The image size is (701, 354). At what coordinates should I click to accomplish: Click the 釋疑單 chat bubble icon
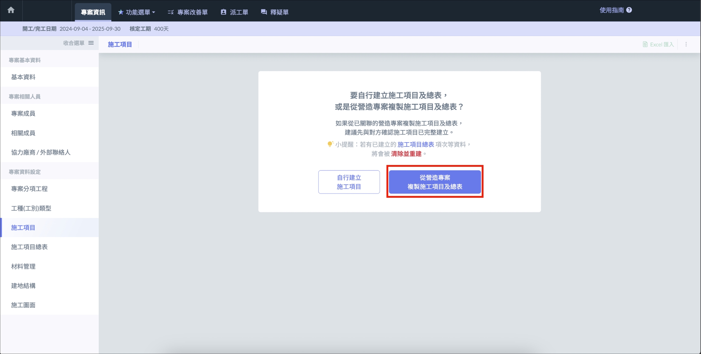(263, 12)
